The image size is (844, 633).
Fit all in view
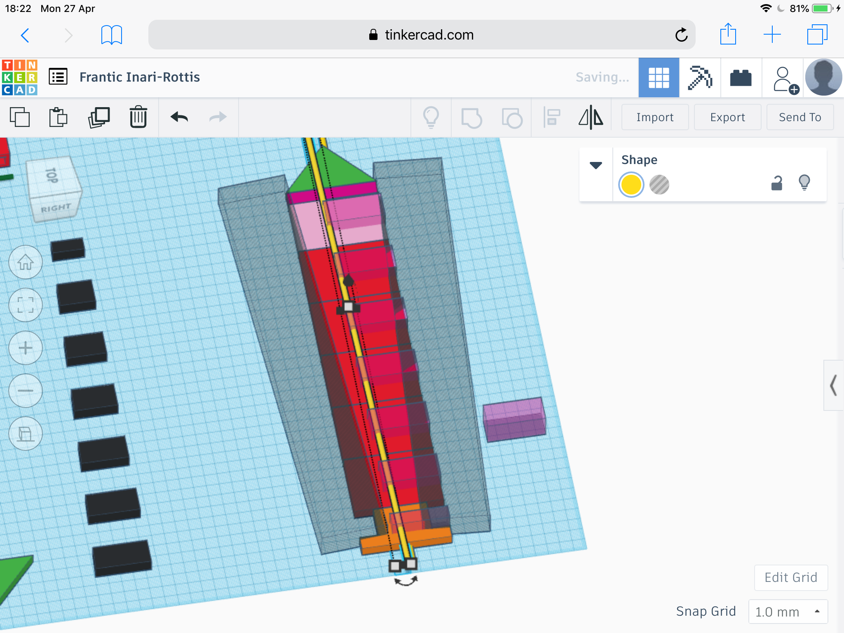[26, 305]
